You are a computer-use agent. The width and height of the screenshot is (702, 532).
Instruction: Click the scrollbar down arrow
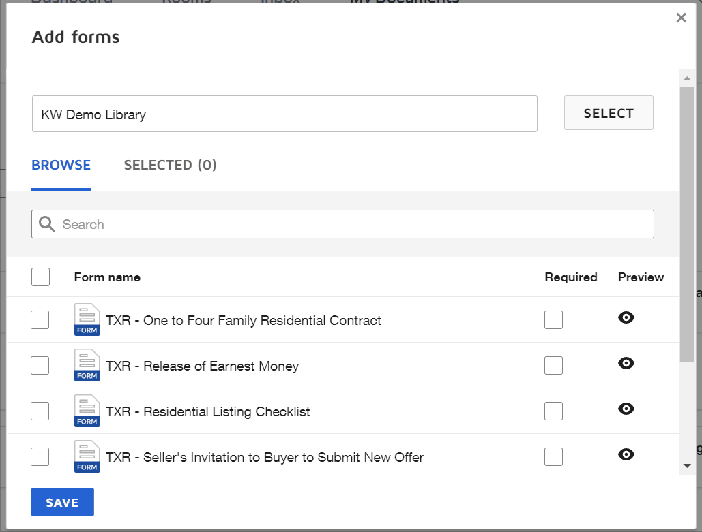[687, 466]
